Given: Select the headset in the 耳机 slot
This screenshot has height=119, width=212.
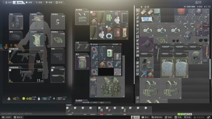Looking at the screenshot, I should tap(16, 22).
